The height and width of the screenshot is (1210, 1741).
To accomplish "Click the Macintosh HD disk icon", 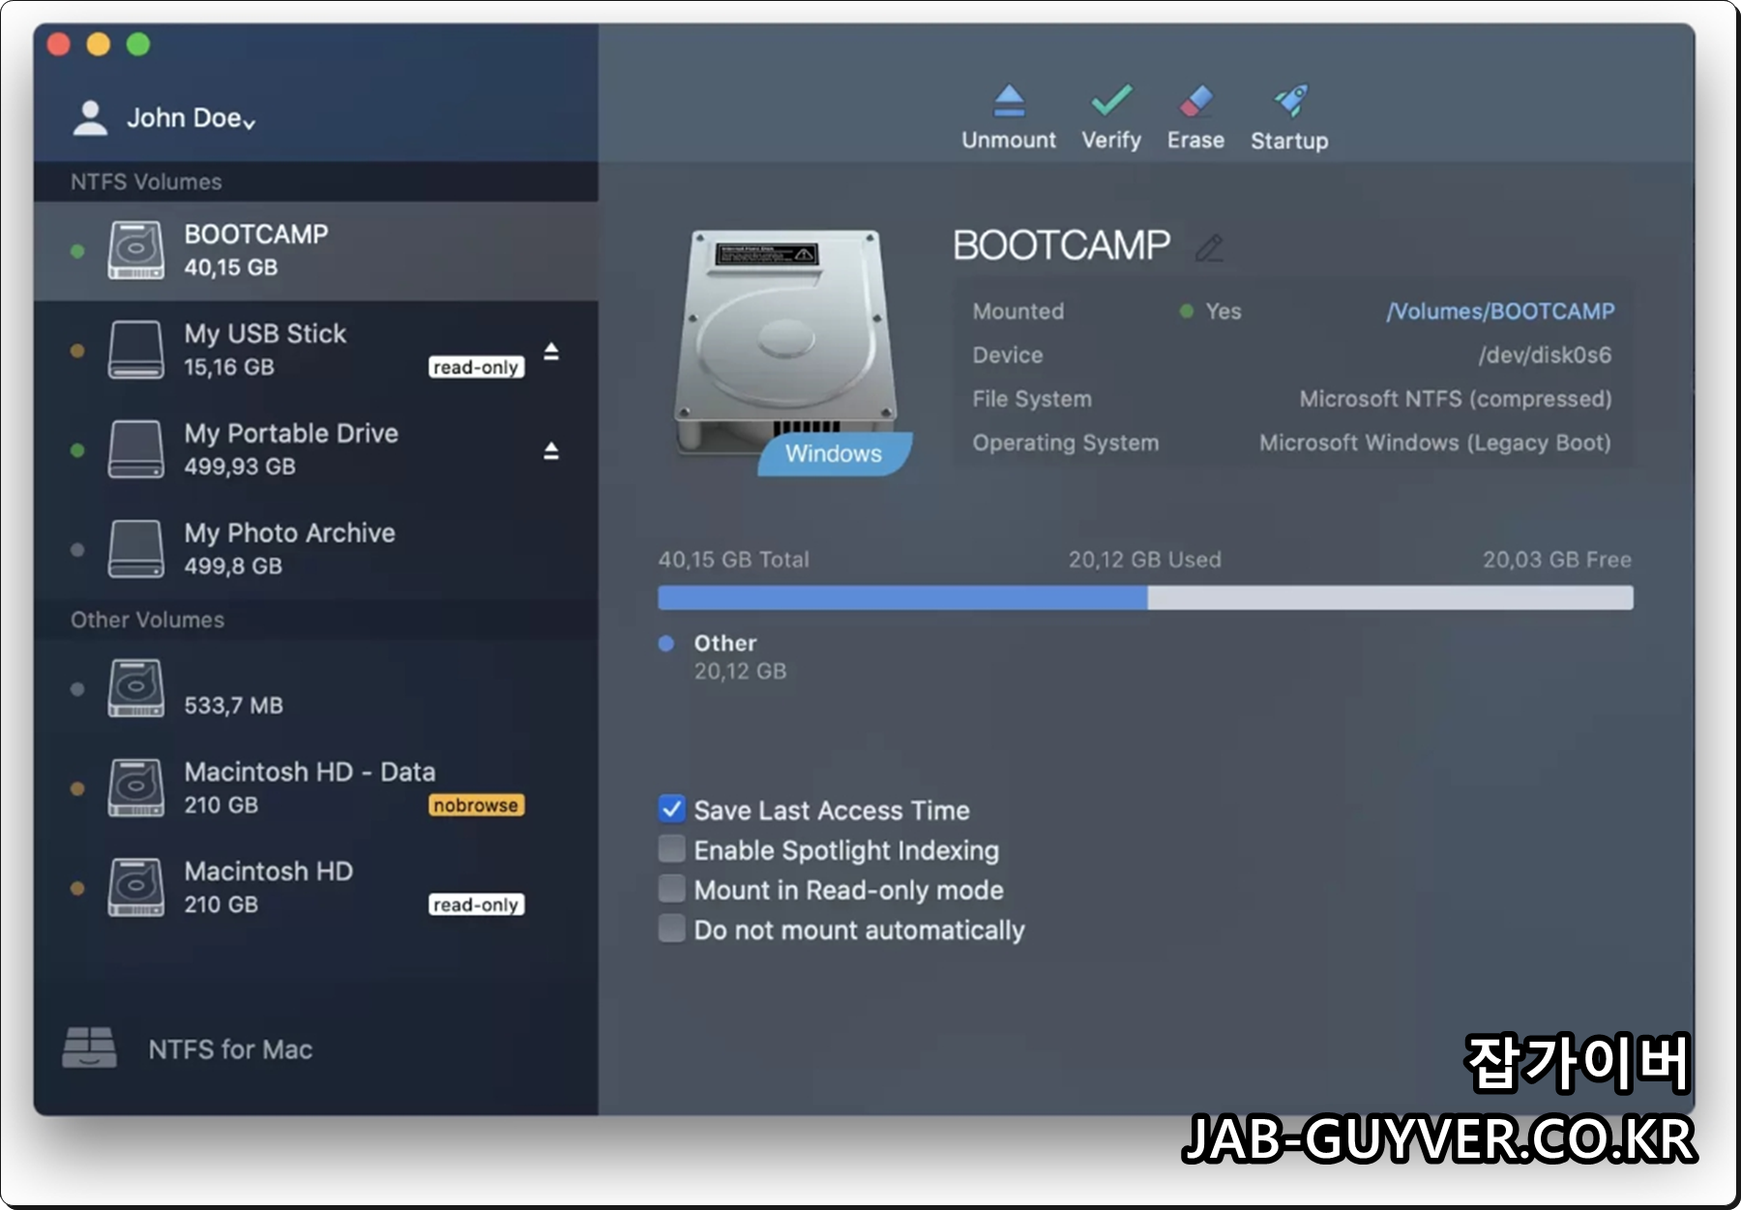I will click(x=135, y=888).
